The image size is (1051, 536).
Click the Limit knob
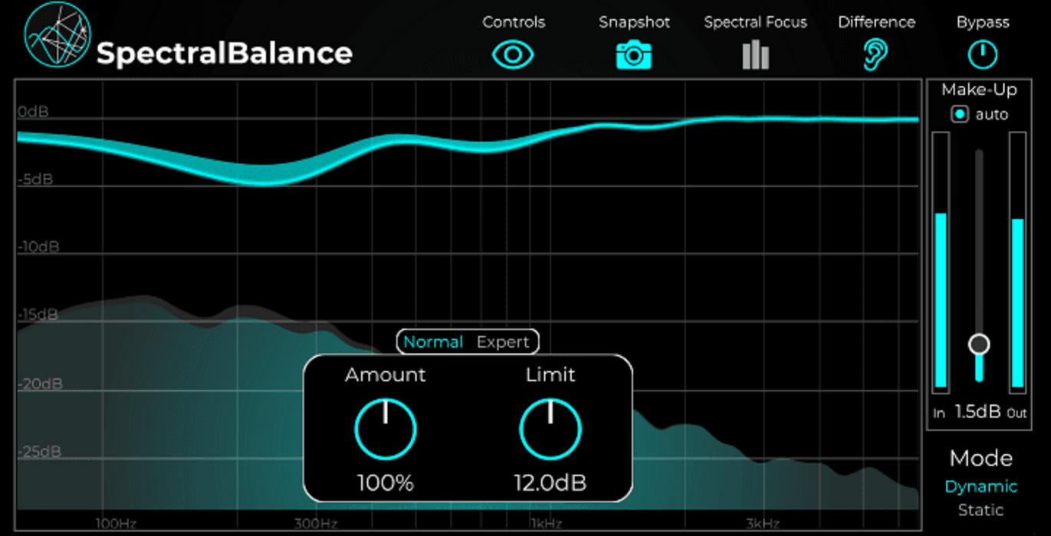coord(550,430)
